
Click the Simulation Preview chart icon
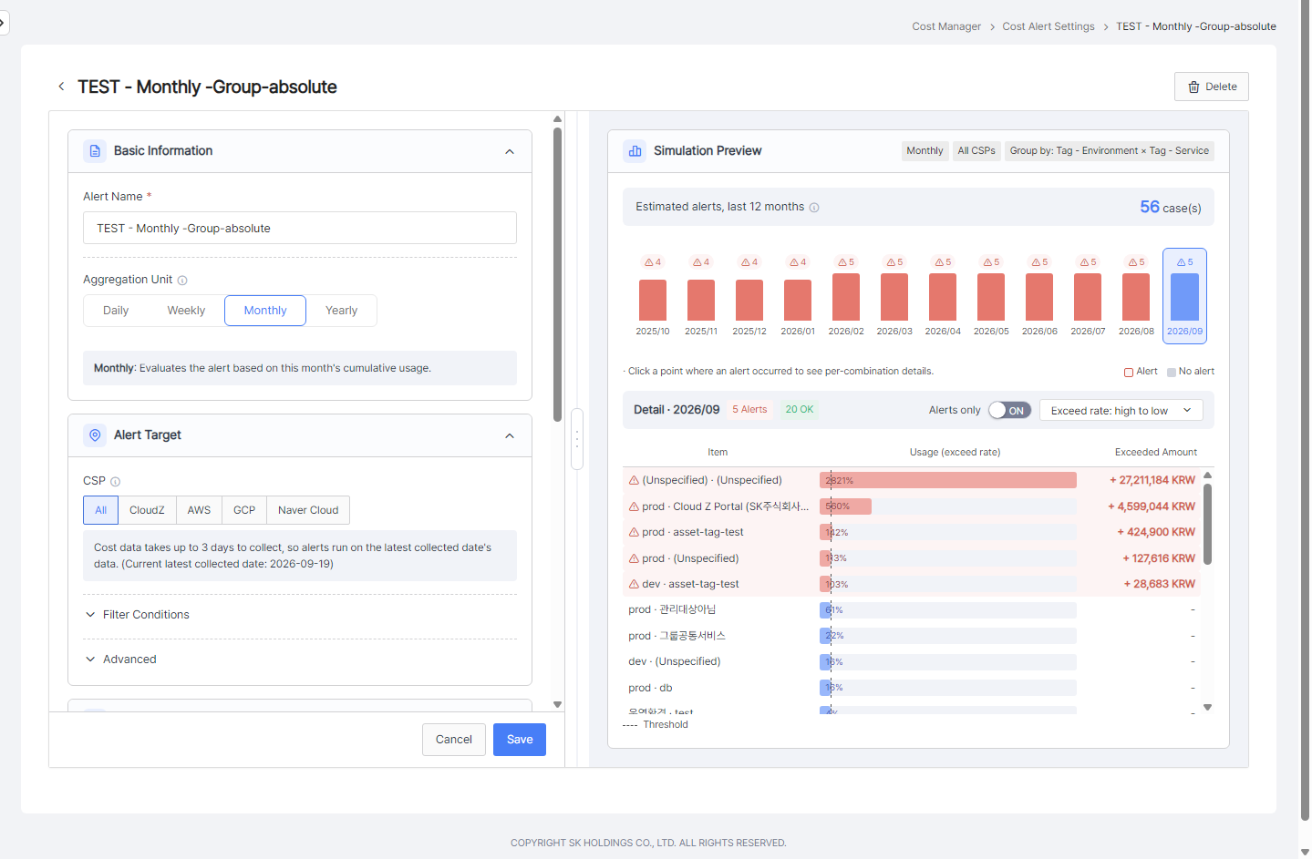[635, 151]
